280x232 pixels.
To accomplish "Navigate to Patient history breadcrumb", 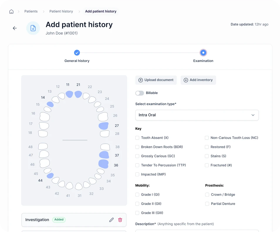I will coord(61,11).
